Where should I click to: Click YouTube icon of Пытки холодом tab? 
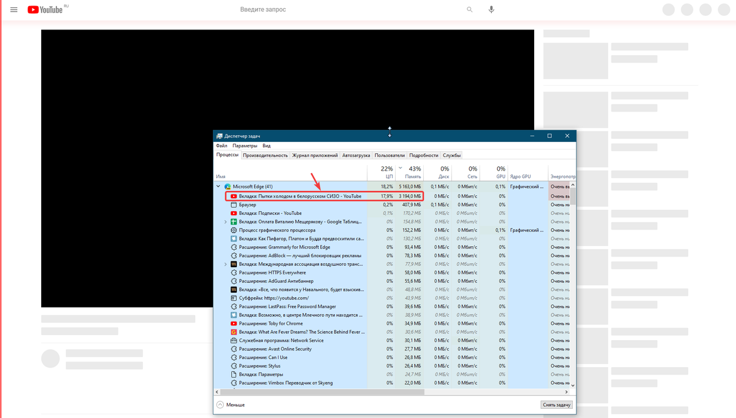click(x=234, y=196)
